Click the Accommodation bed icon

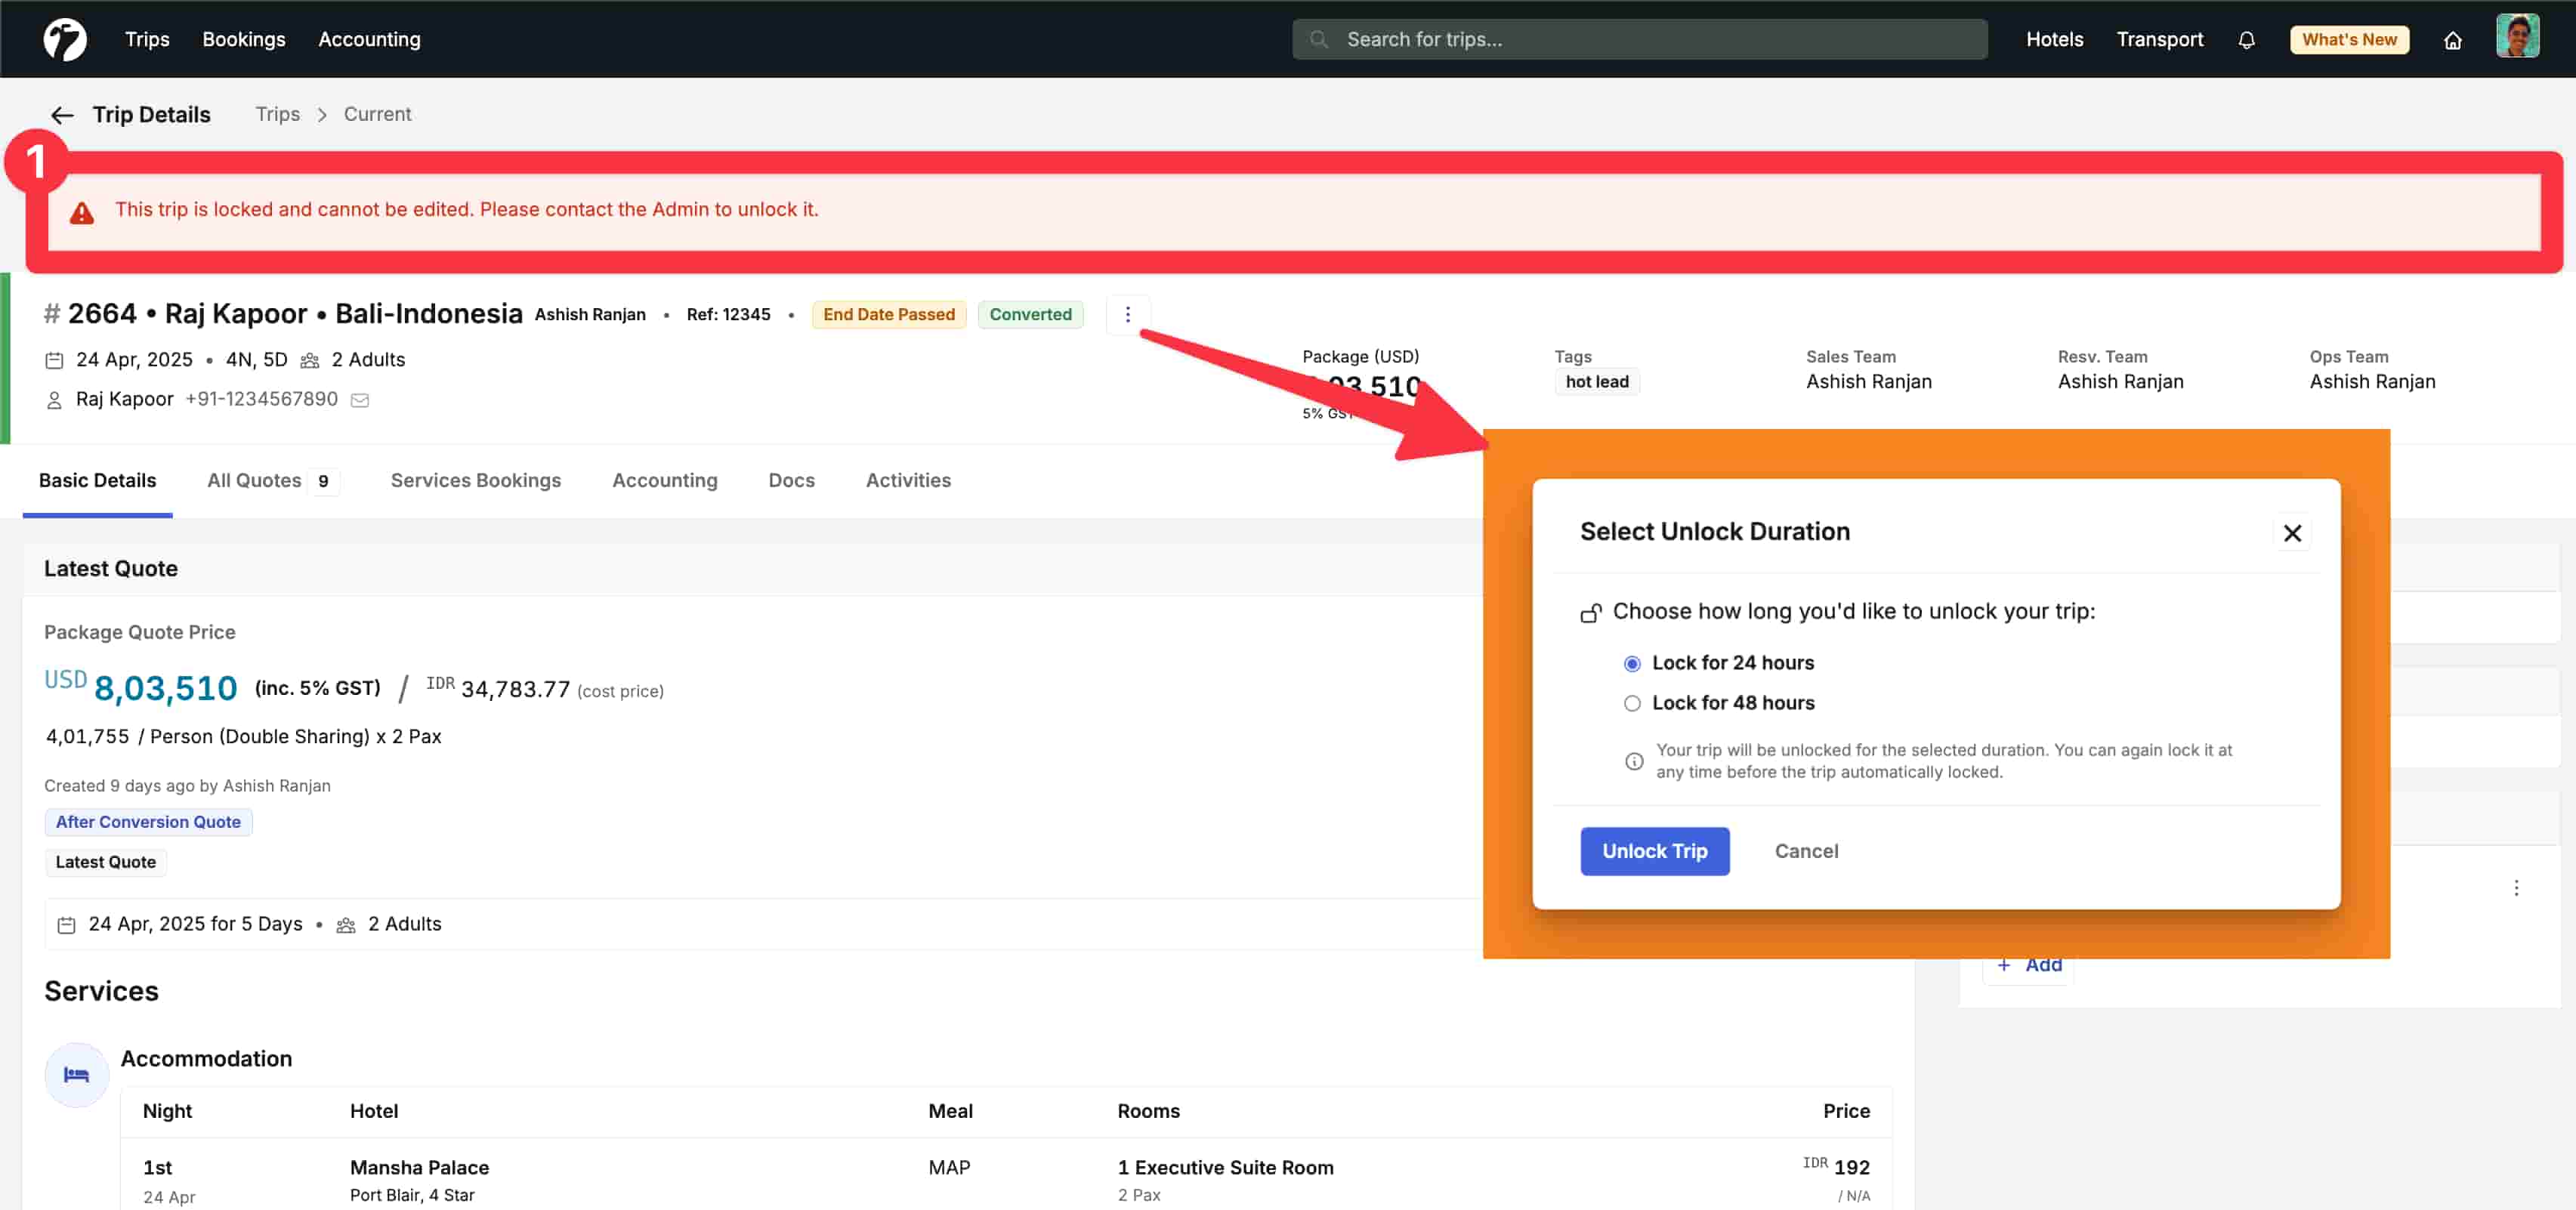pos(76,1074)
